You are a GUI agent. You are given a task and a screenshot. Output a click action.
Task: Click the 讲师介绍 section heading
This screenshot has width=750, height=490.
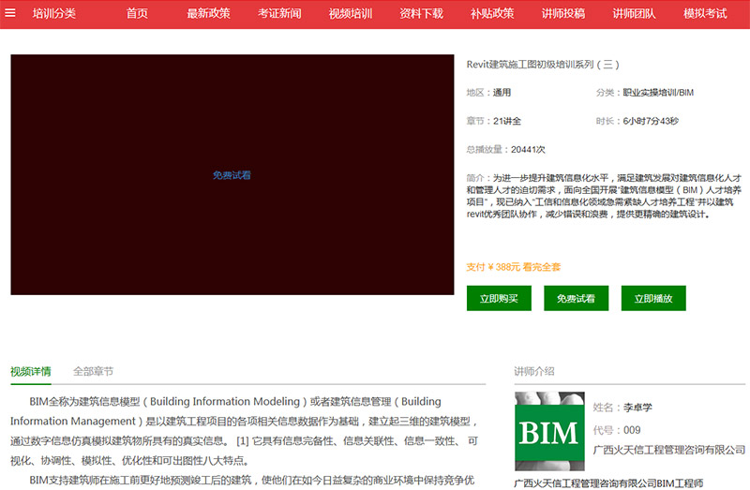click(534, 371)
